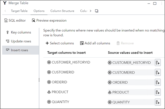This screenshot has height=109, width=165.
Task: Open the SQL editor
Action: tap(15, 21)
